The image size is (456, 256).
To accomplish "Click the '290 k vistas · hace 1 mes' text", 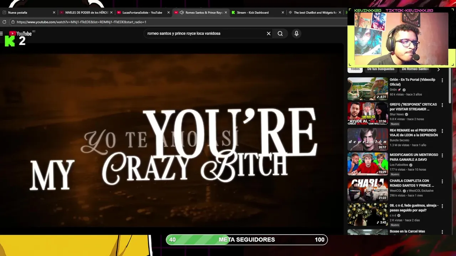I will 406,196.
